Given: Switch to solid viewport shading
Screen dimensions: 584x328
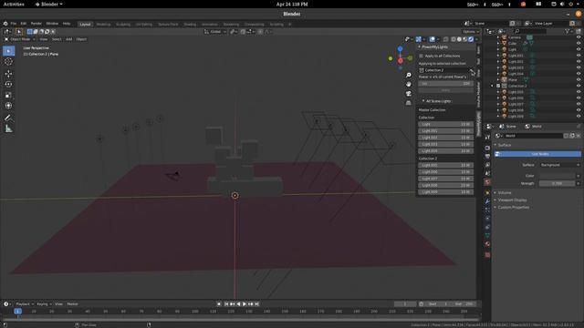Looking at the screenshot, I should [x=459, y=39].
